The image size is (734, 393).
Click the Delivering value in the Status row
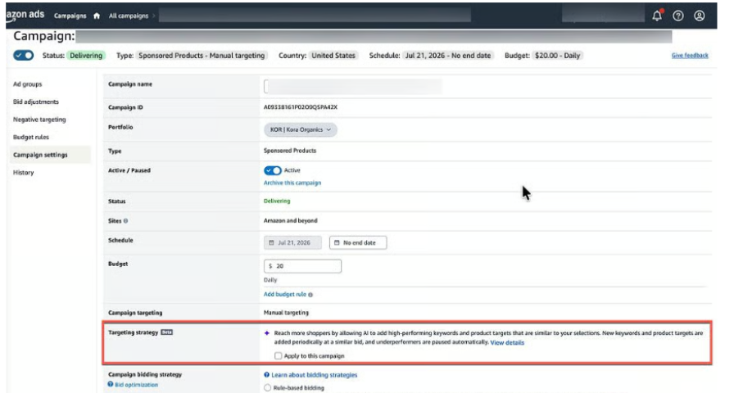click(x=277, y=201)
